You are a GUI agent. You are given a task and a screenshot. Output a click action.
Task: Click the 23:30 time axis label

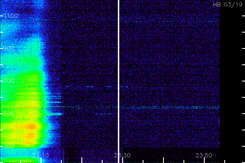122,155
